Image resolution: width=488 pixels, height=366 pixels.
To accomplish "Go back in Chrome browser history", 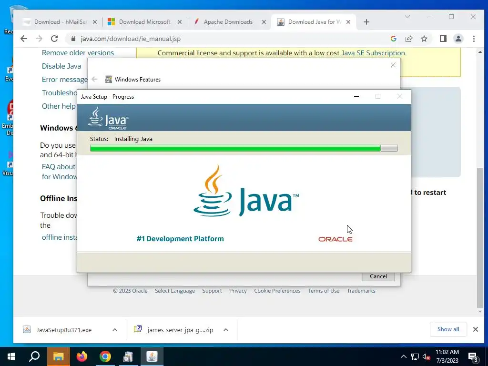I will 24,39.
